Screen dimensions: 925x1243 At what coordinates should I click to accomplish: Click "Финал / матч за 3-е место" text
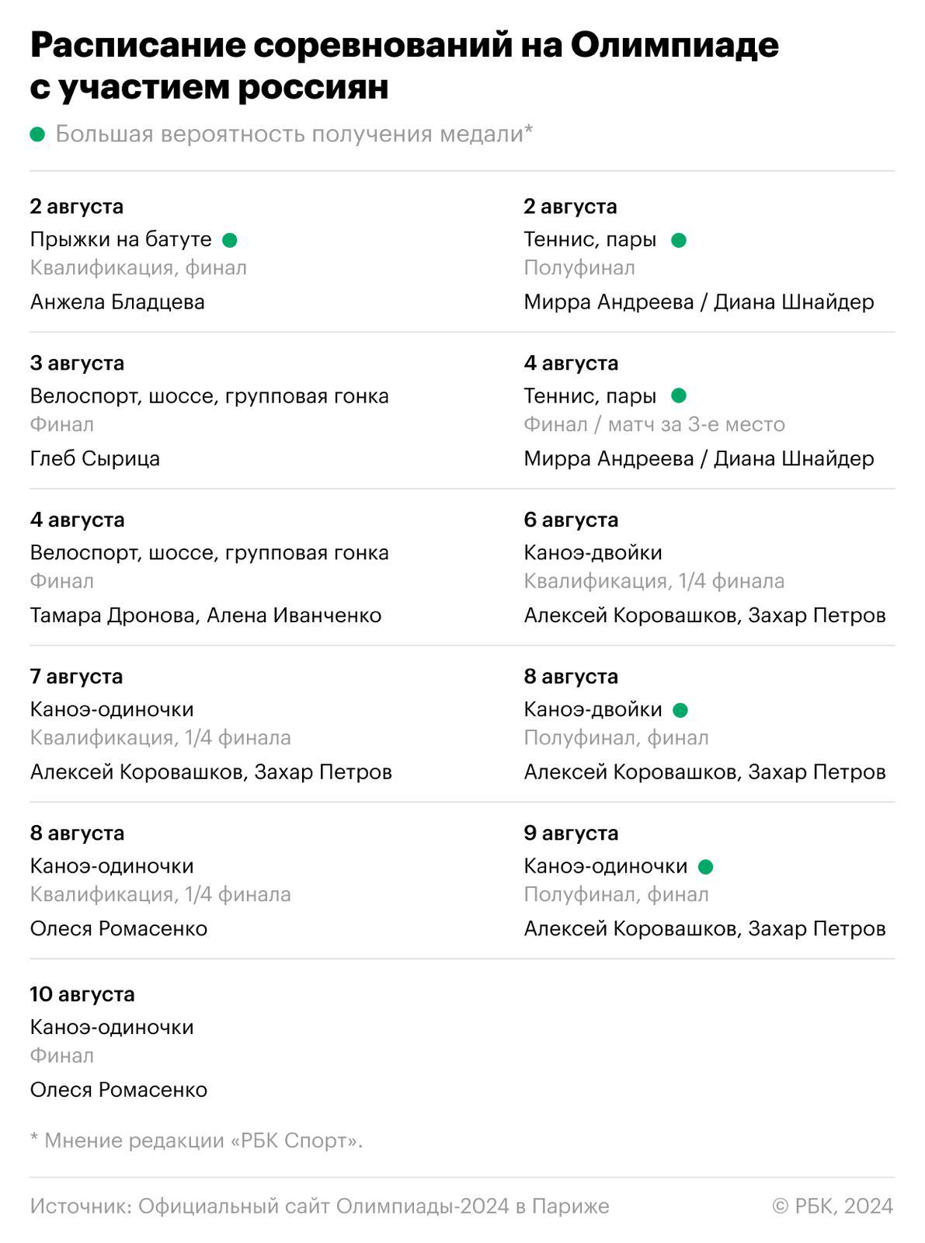[654, 425]
